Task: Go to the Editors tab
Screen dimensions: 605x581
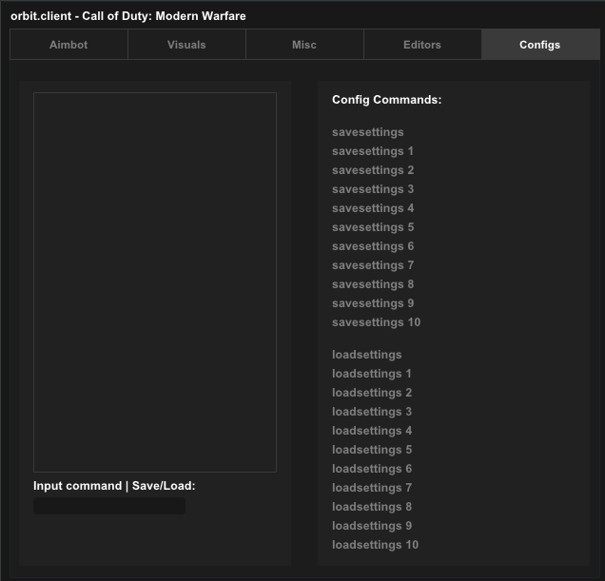Action: (x=422, y=45)
